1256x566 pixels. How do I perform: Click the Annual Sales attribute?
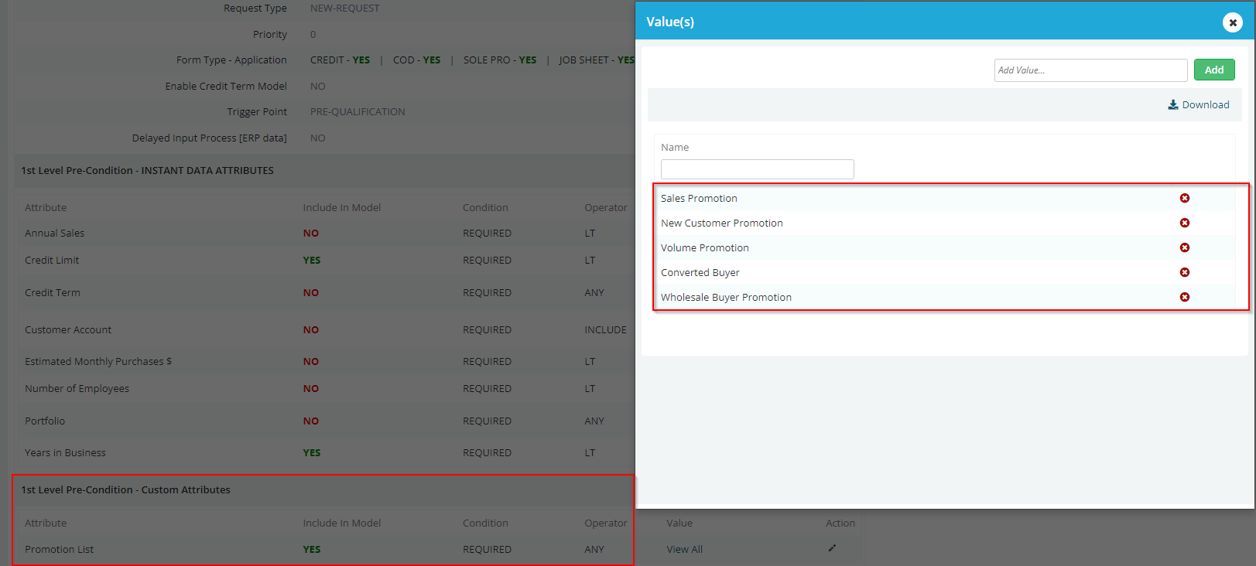coord(54,233)
